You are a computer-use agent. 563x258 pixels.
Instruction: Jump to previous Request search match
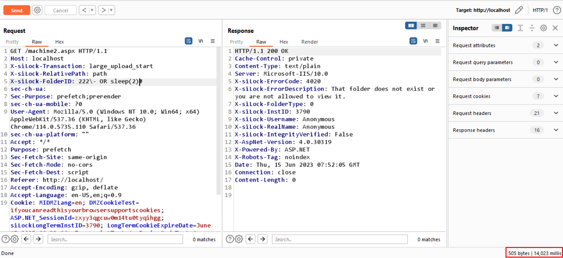coord(26,239)
